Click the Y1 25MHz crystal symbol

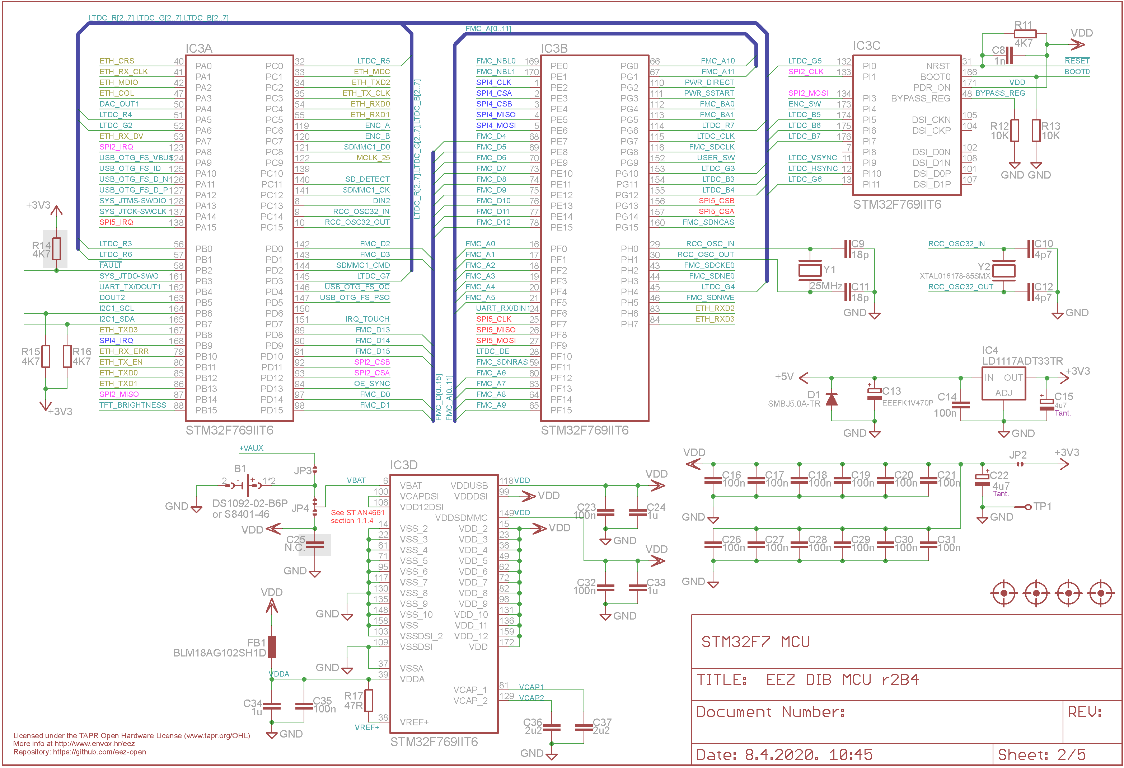[x=810, y=270]
